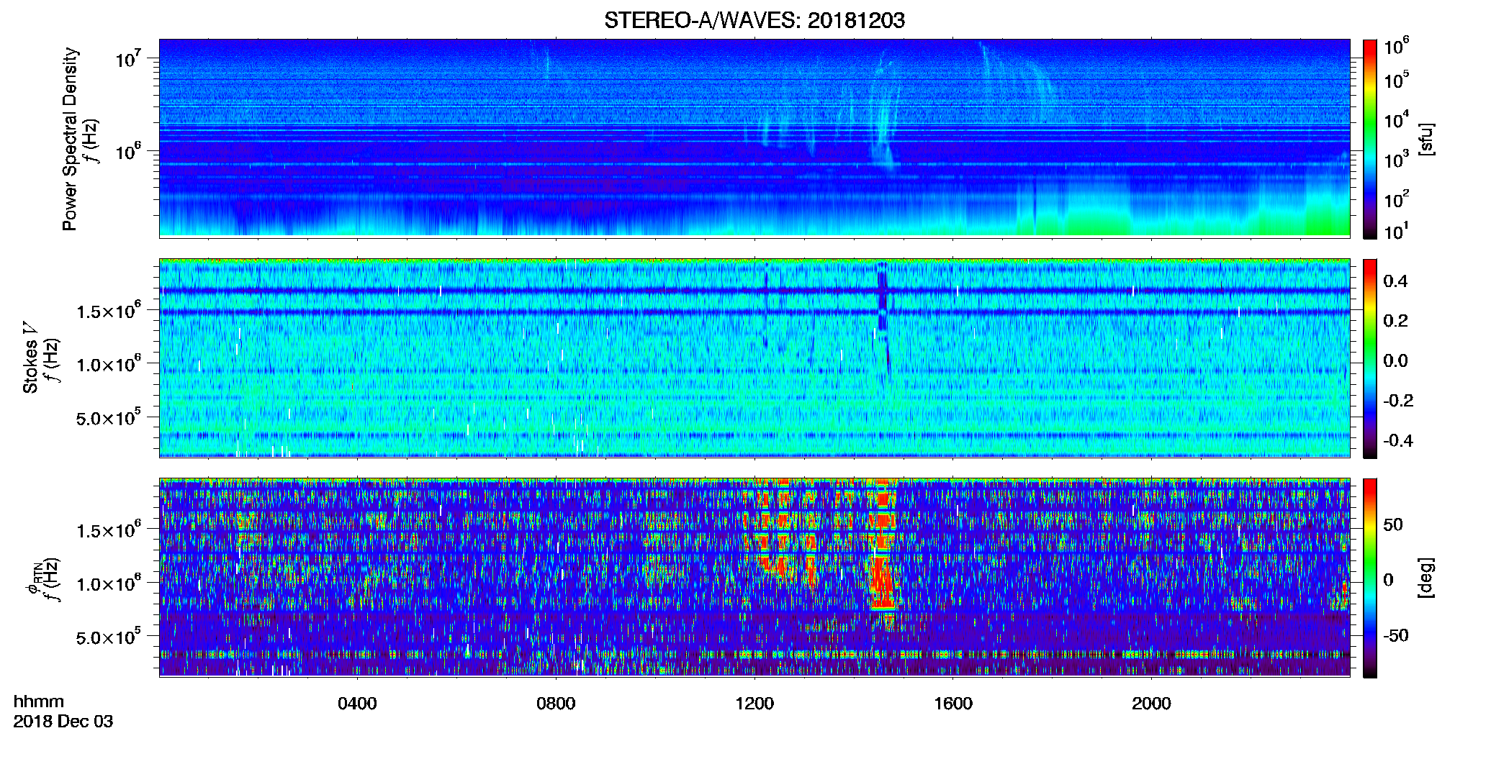Click the middle Stokes V spectrogram

tap(754, 358)
